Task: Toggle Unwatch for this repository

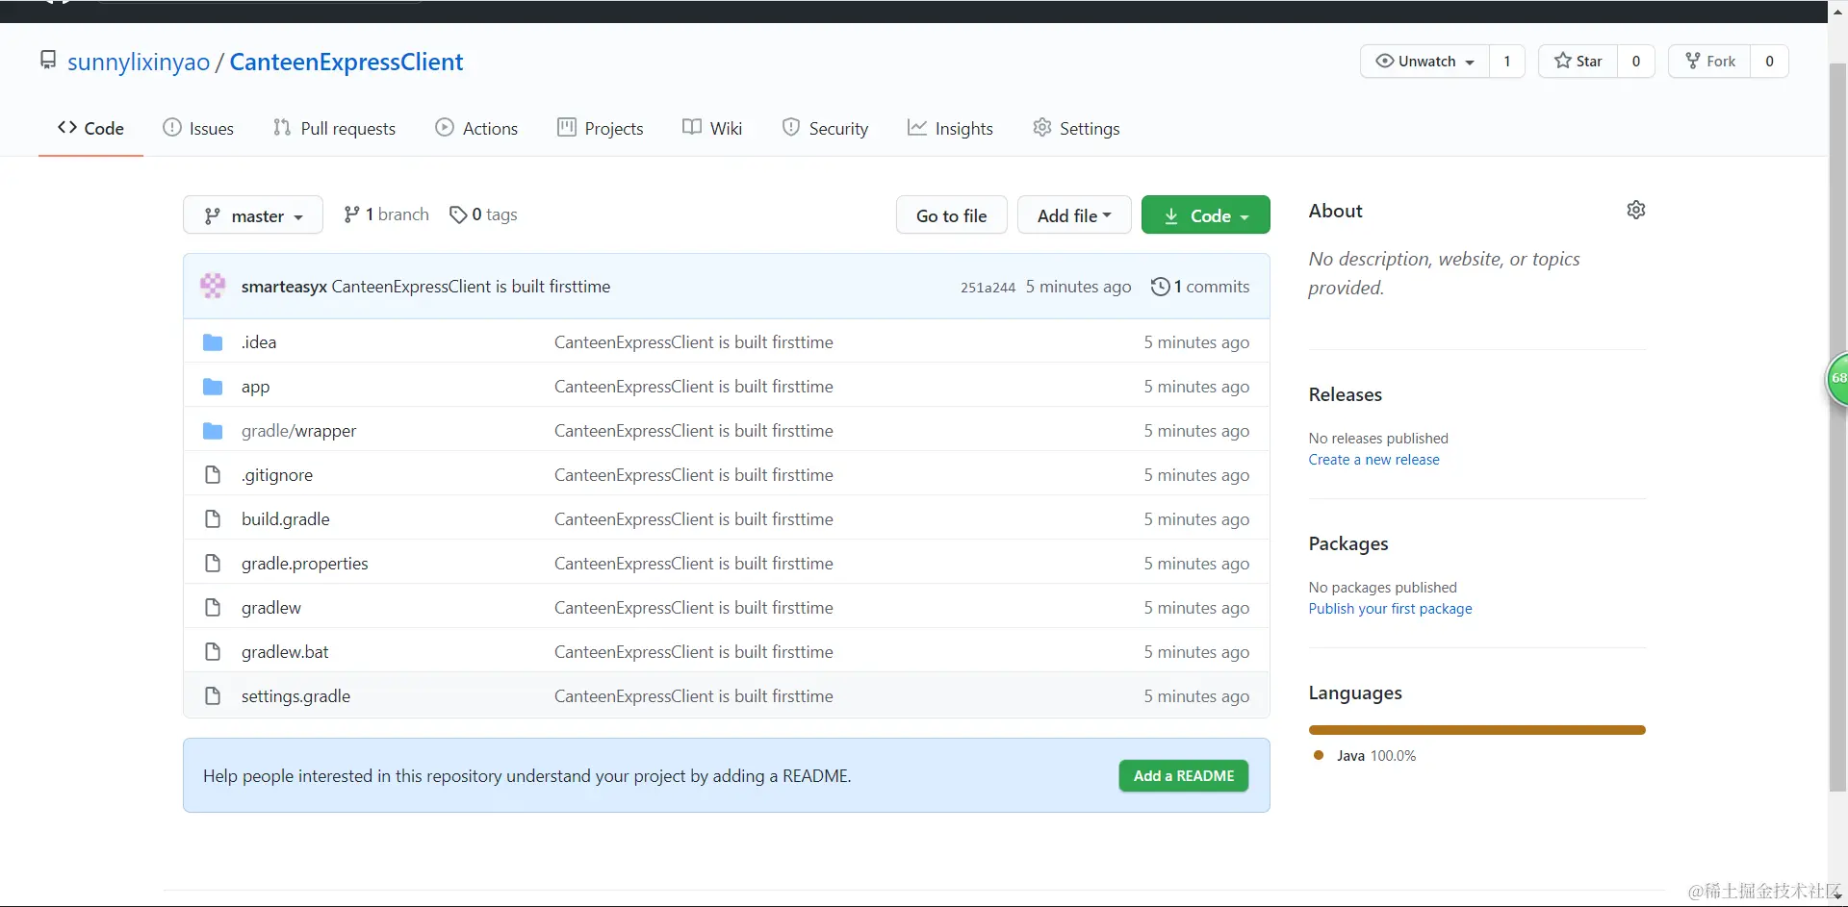Action: coord(1424,62)
